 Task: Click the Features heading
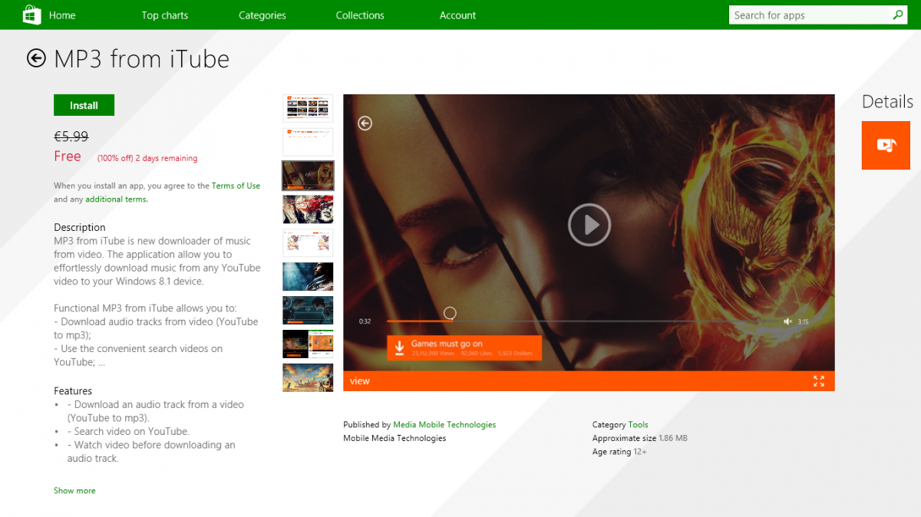point(73,391)
